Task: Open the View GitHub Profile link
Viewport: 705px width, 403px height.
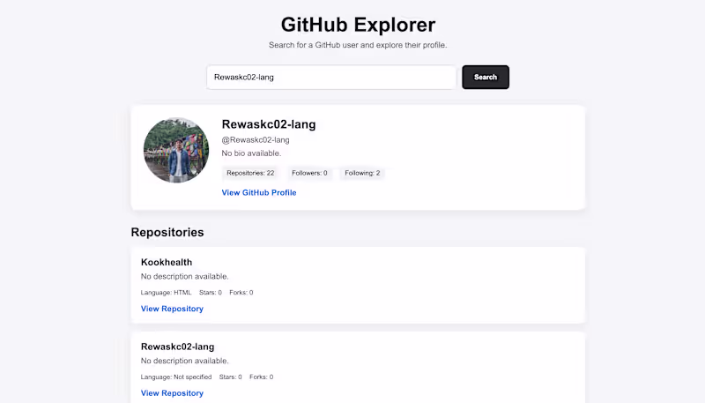Action: point(259,192)
